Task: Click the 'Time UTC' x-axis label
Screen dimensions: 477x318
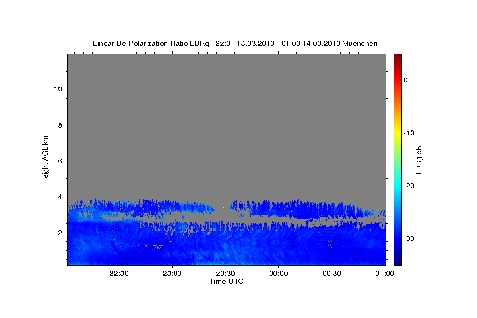Action: click(x=226, y=281)
